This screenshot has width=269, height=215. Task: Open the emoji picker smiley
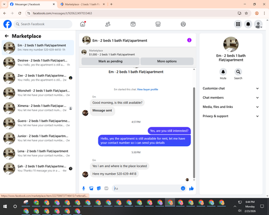point(183,188)
